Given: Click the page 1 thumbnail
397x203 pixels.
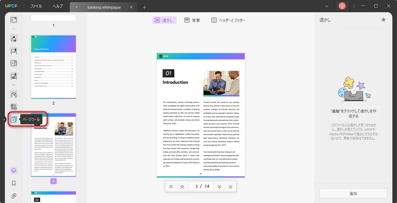Looking at the screenshot, I should pyautogui.click(x=54, y=18).
